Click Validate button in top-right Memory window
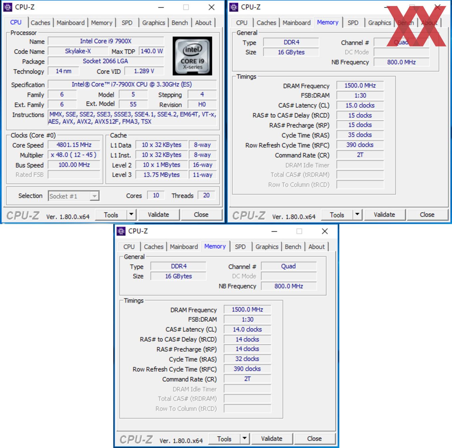This screenshot has width=452, height=448. click(385, 215)
